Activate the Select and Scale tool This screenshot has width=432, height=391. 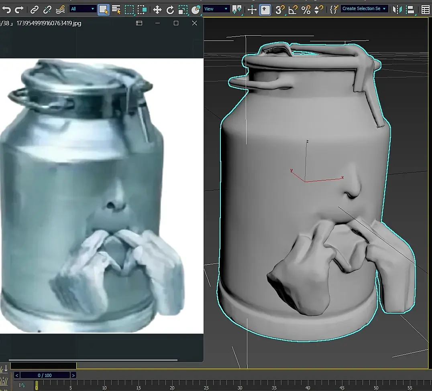point(183,10)
